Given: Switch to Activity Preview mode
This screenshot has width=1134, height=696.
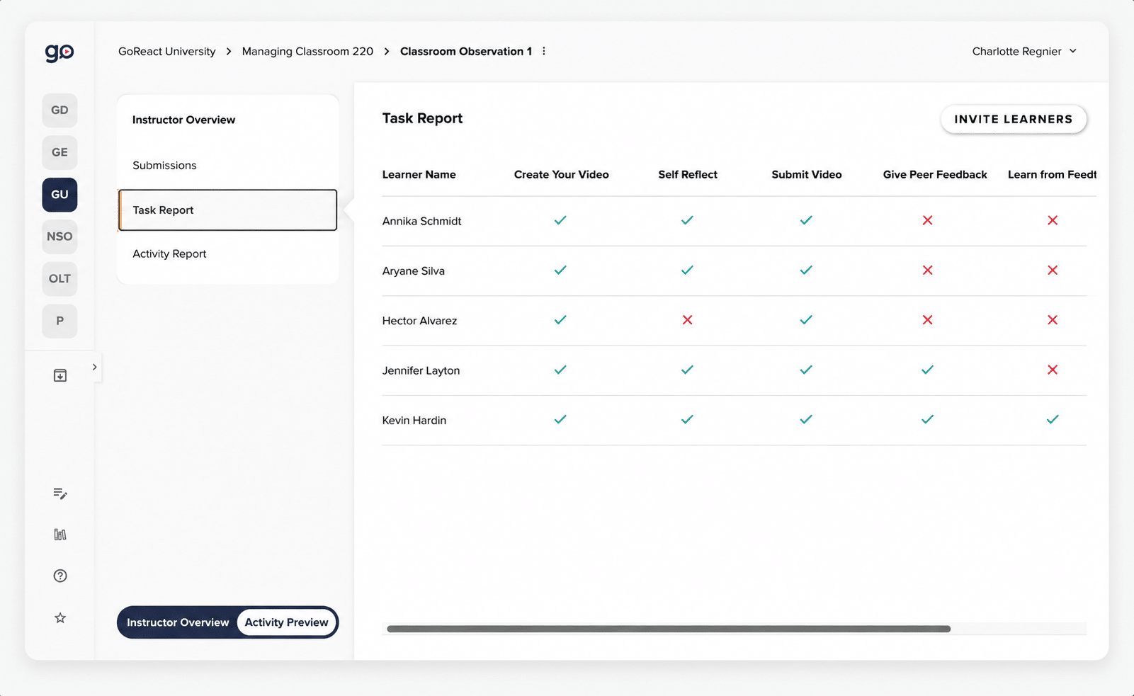Looking at the screenshot, I should pyautogui.click(x=286, y=622).
